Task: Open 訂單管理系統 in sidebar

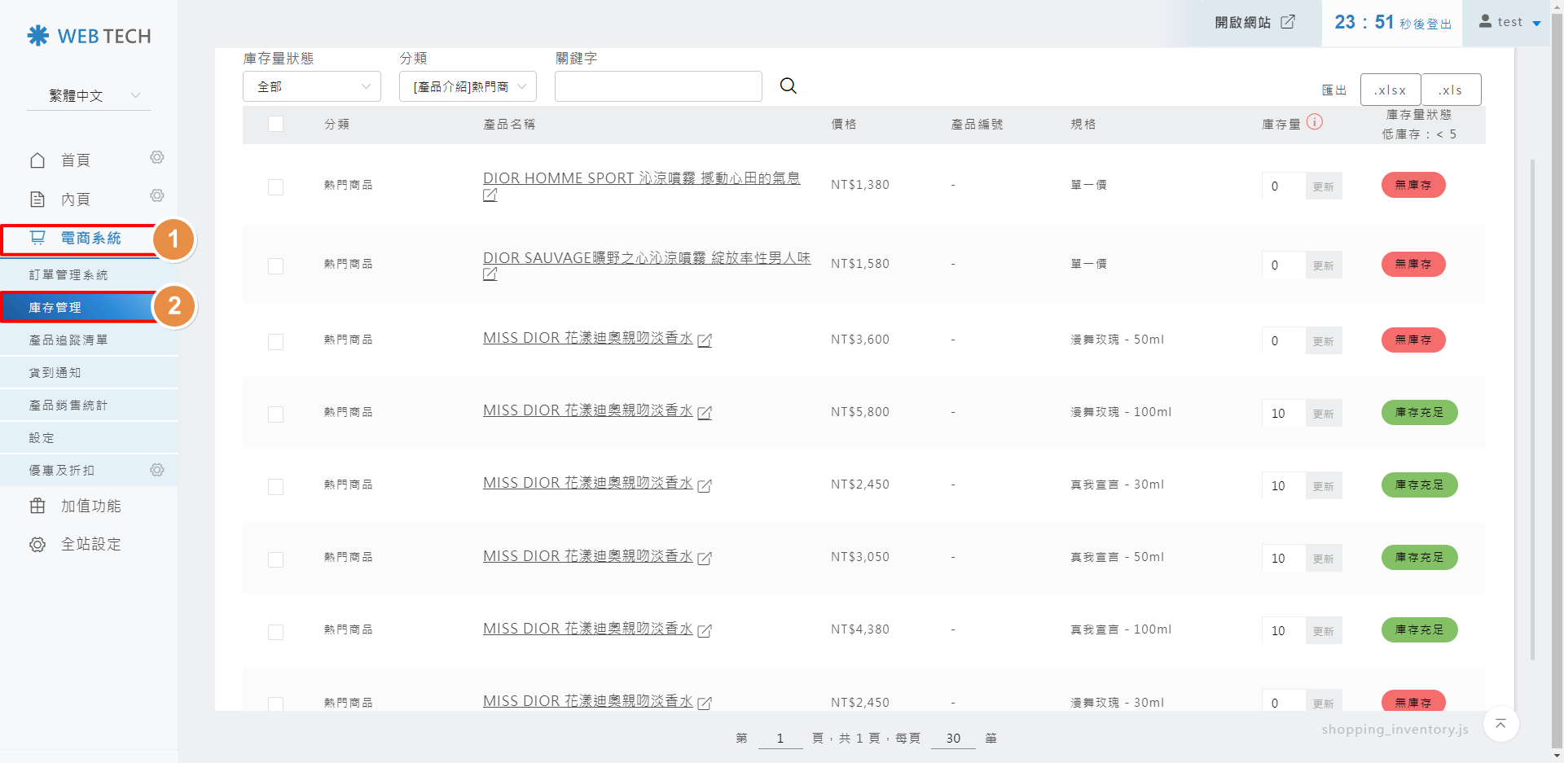Action: 68,275
